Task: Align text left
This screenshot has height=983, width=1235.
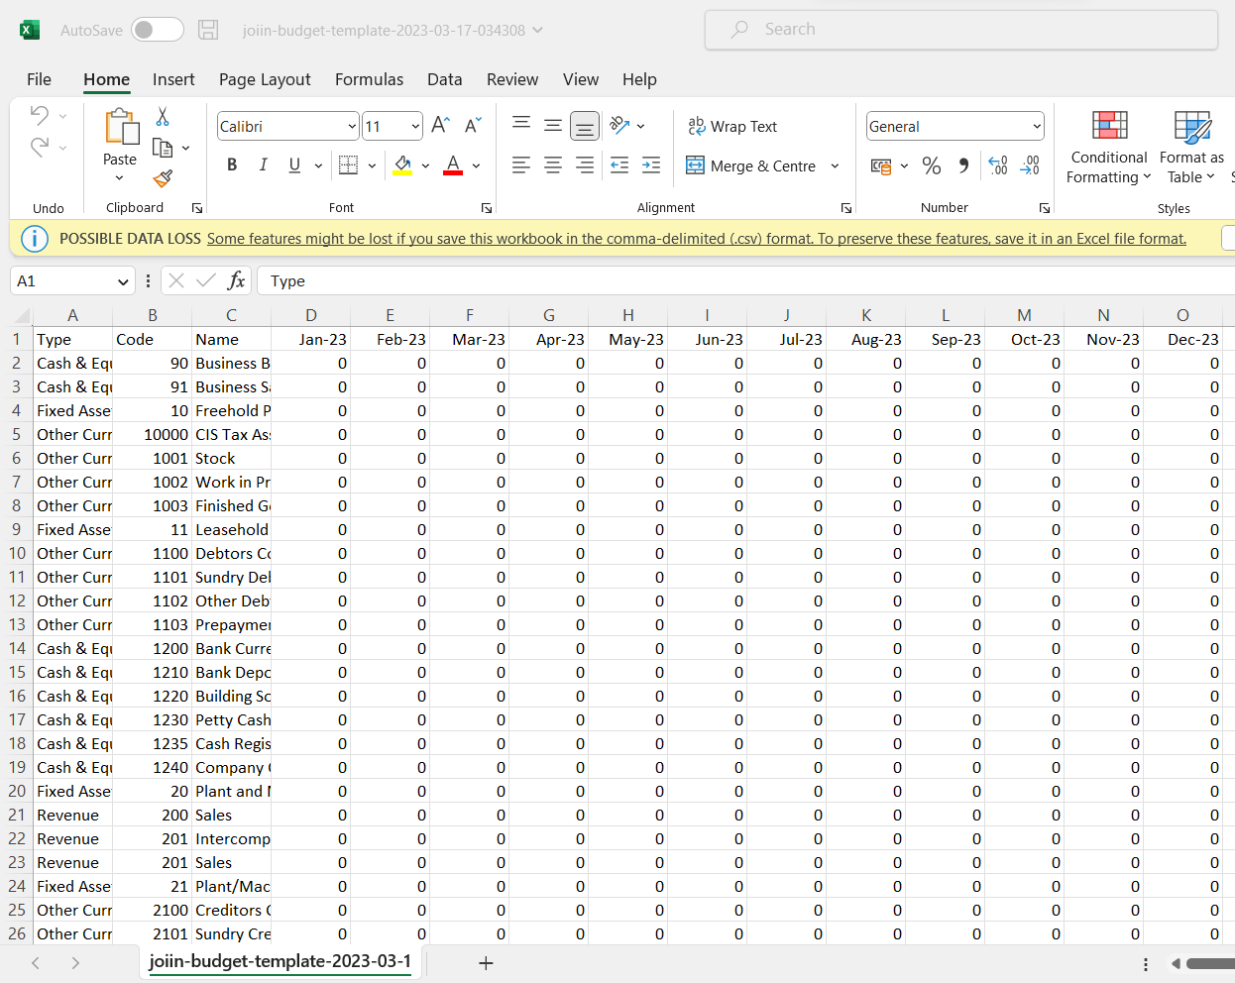Action: pyautogui.click(x=521, y=165)
